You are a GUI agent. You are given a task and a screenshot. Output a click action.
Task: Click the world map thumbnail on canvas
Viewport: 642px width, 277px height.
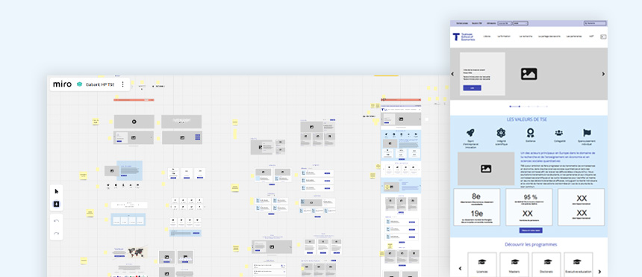pyautogui.click(x=137, y=252)
